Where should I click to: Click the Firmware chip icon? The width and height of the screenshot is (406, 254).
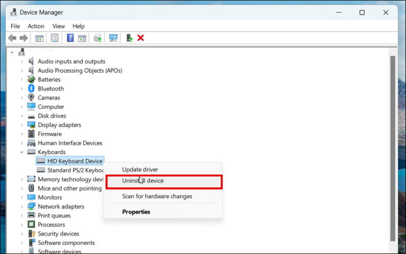point(31,134)
